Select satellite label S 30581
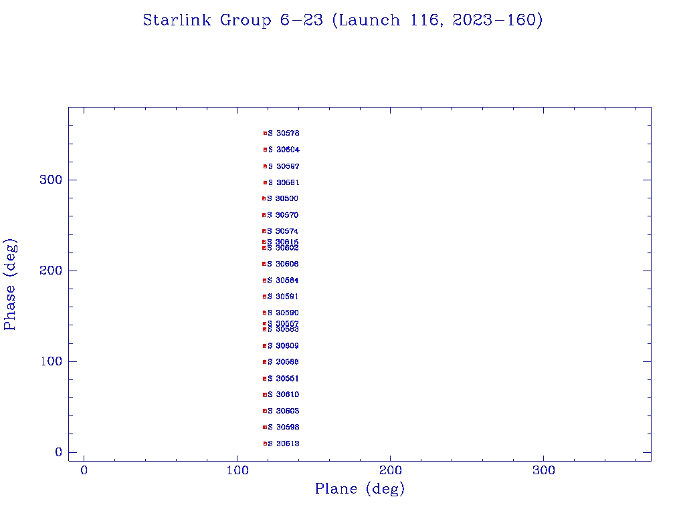This screenshot has height=513, width=685. [x=284, y=182]
